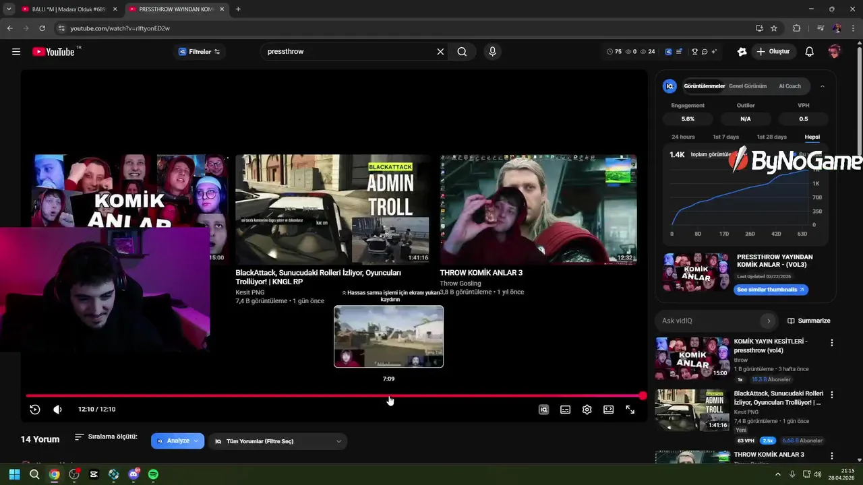Open Spotify from the taskbar
The width and height of the screenshot is (863, 485).
click(153, 474)
